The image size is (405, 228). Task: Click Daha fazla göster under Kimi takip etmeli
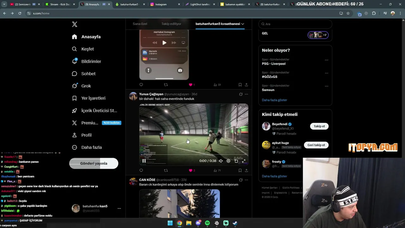point(274,176)
